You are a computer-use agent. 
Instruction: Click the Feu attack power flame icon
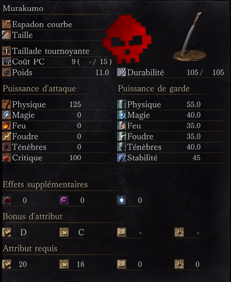pos(7,126)
